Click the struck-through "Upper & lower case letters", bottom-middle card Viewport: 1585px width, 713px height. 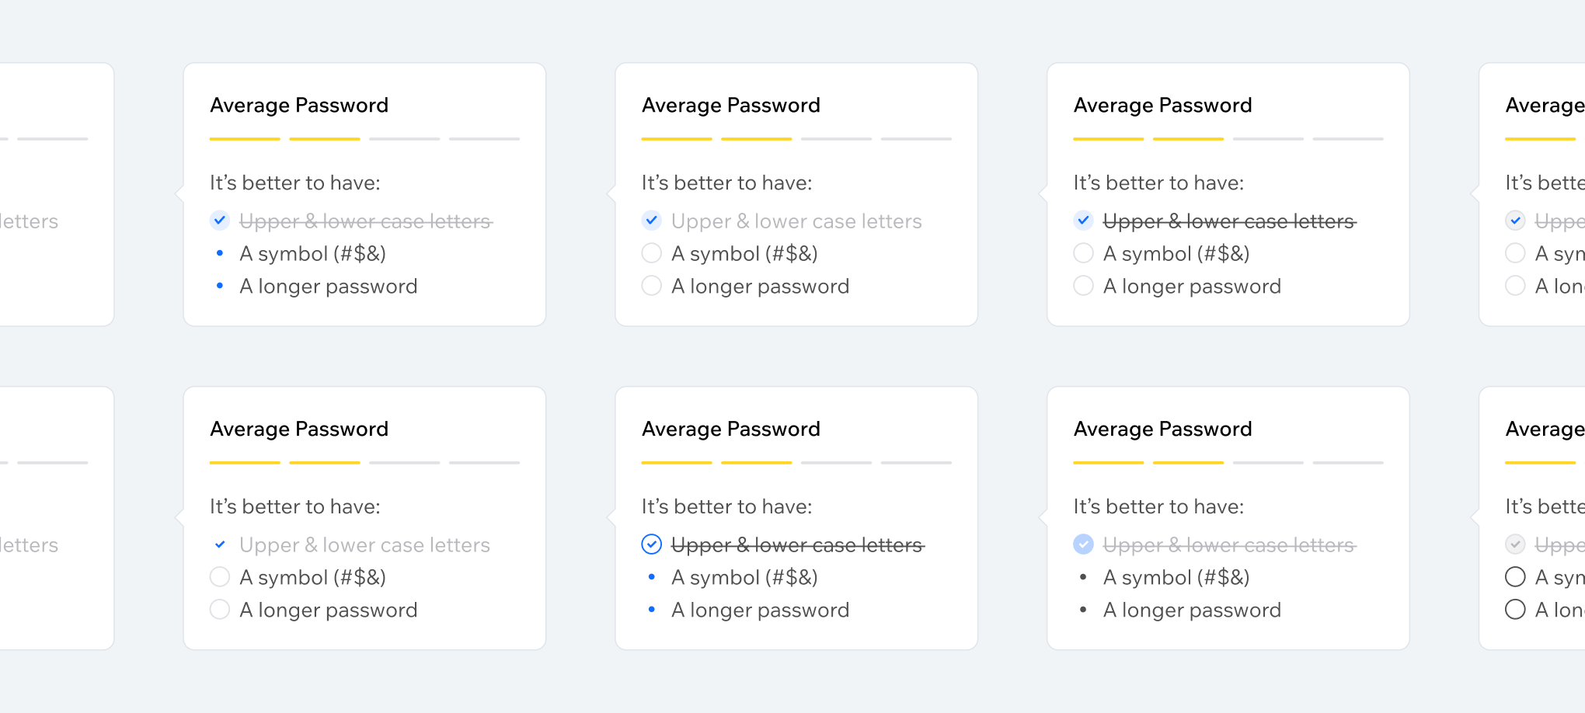pyautogui.click(x=796, y=545)
